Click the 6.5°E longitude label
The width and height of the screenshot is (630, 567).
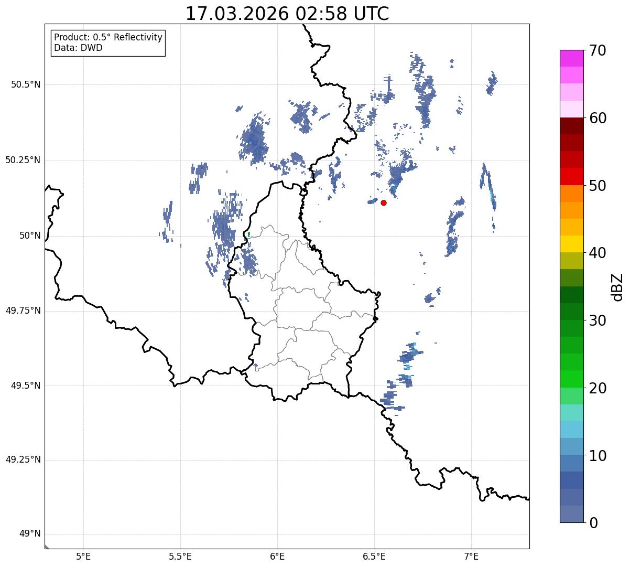(374, 557)
